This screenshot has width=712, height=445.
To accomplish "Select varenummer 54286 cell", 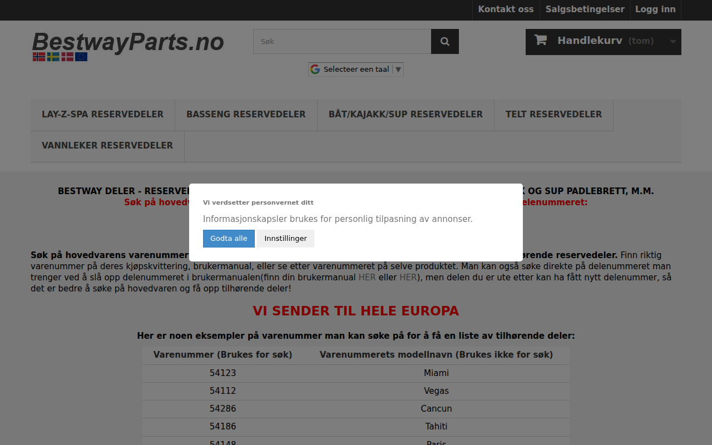I will pos(222,409).
